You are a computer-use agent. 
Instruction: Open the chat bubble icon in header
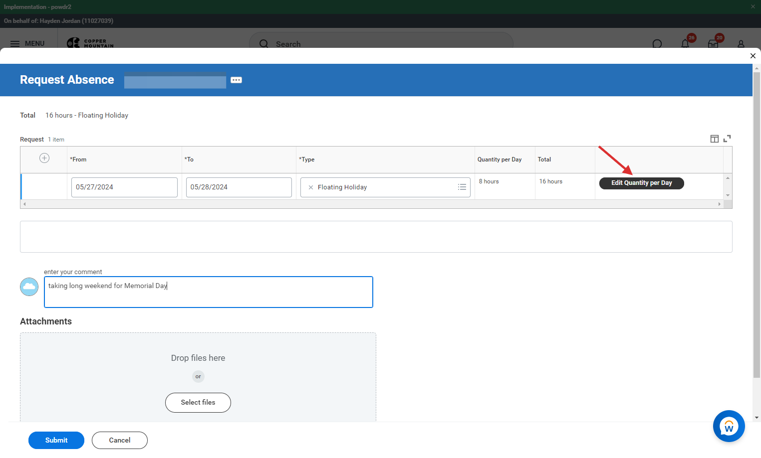657,44
